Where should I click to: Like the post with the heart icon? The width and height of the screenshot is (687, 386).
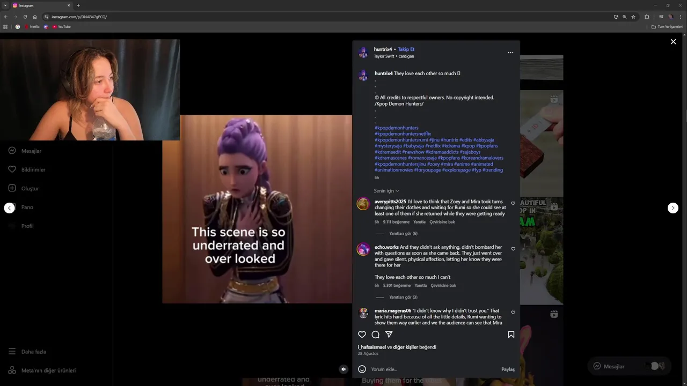pyautogui.click(x=362, y=335)
